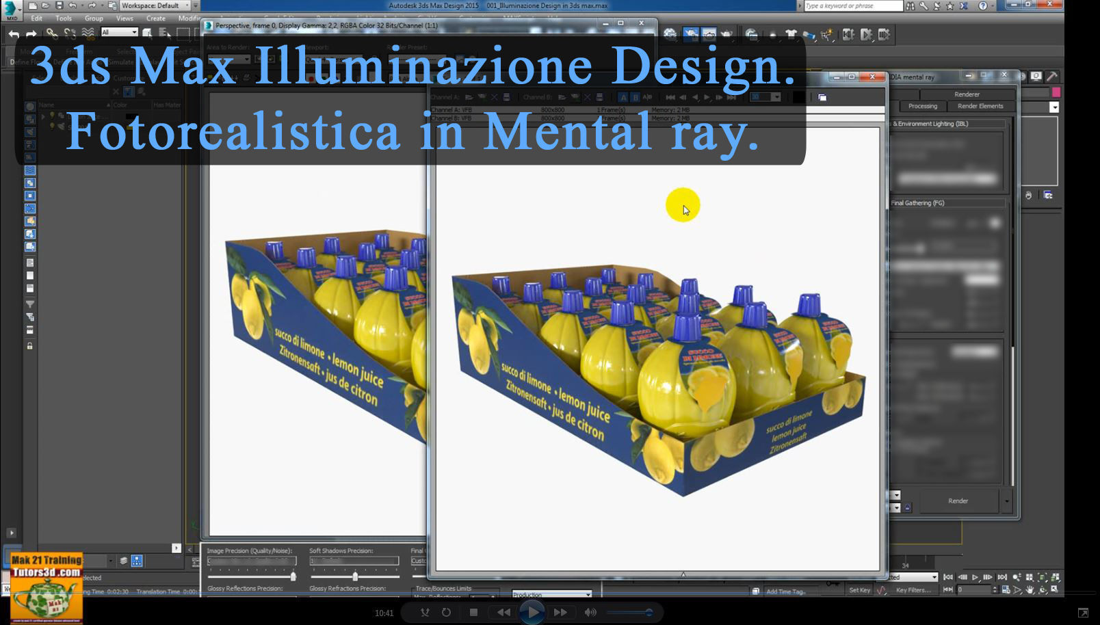Click the Render button in Render Setup
The height and width of the screenshot is (625, 1100).
958,501
